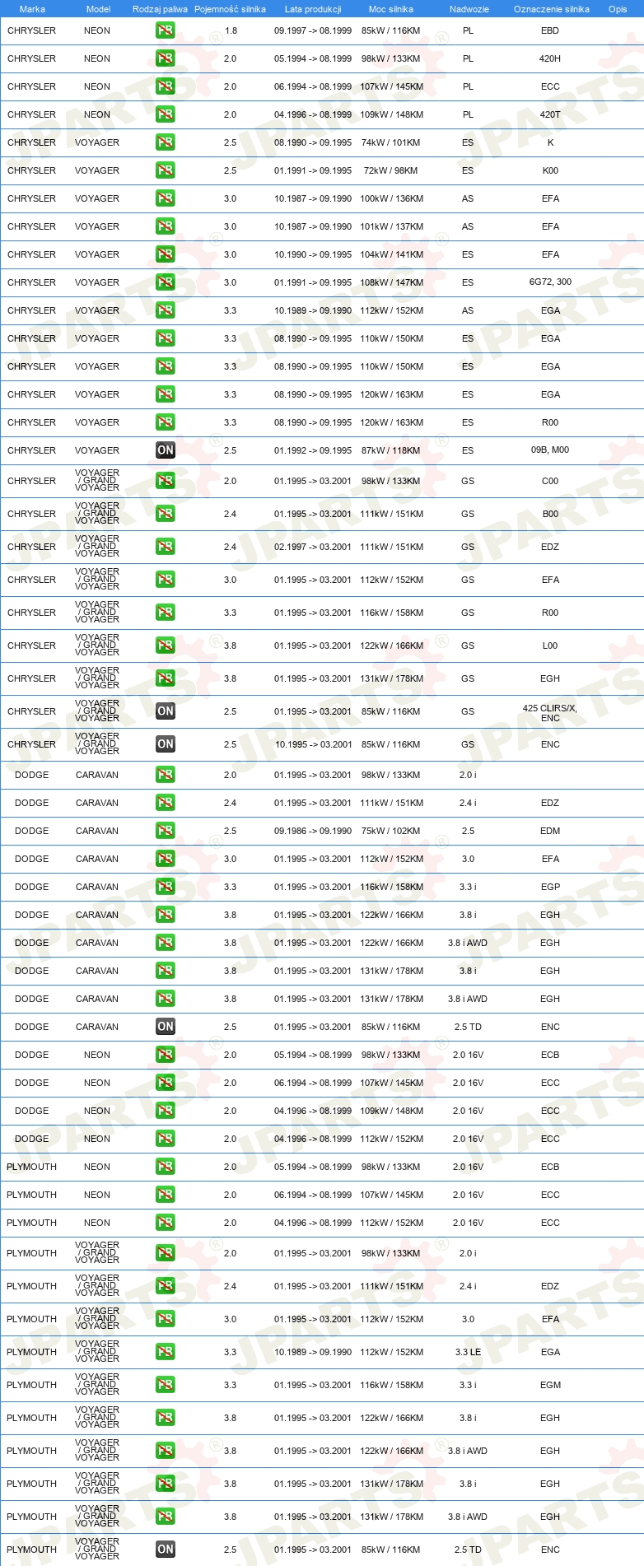Select the 09B, M00 engine code cell
This screenshot has width=644, height=1566.
tap(550, 450)
